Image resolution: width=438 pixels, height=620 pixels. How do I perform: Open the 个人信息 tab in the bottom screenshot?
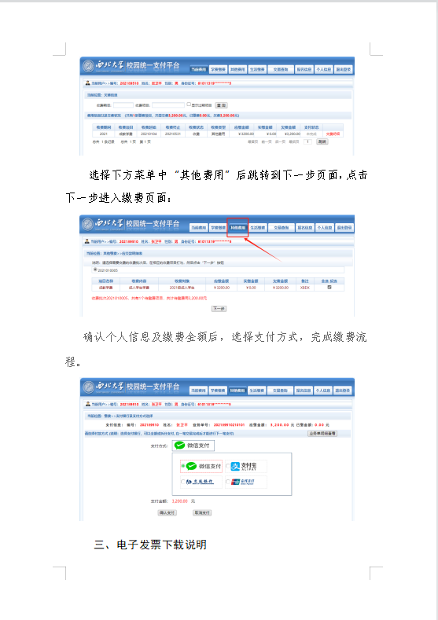point(323,391)
